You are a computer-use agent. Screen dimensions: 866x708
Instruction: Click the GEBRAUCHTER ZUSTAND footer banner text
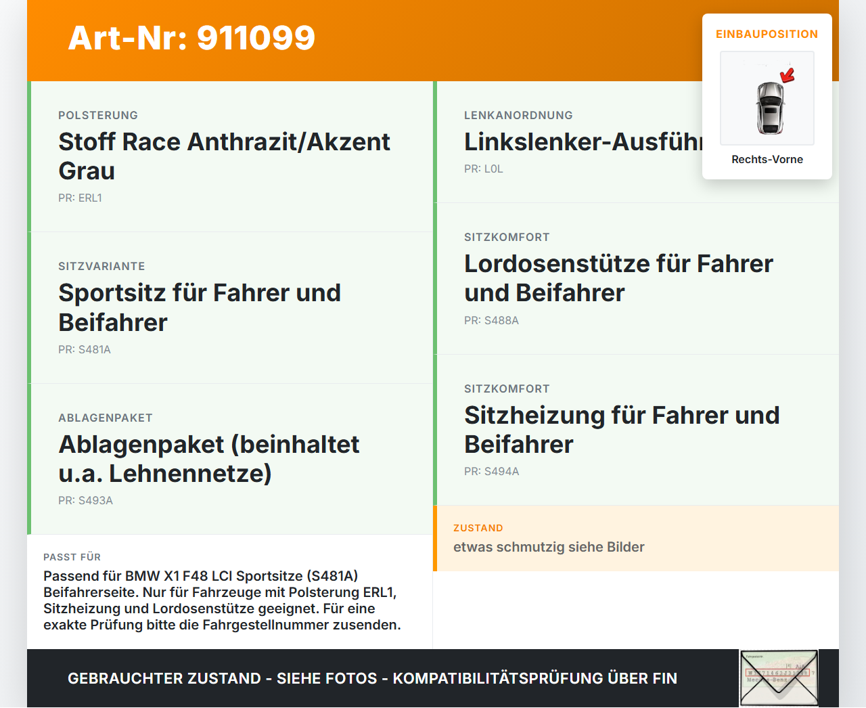[372, 678]
